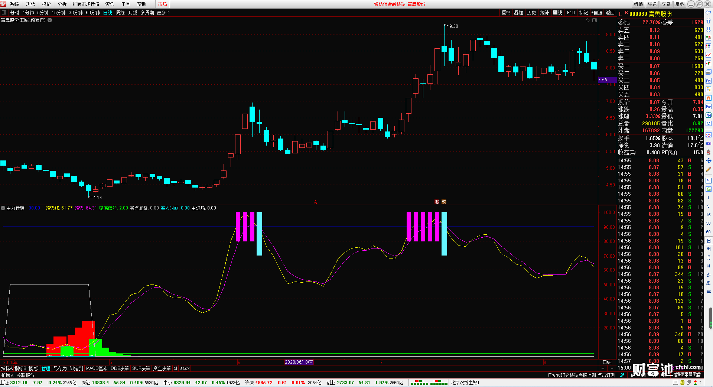Open the 功能 menu
The height and width of the screenshot is (387, 713).
coord(30,4)
